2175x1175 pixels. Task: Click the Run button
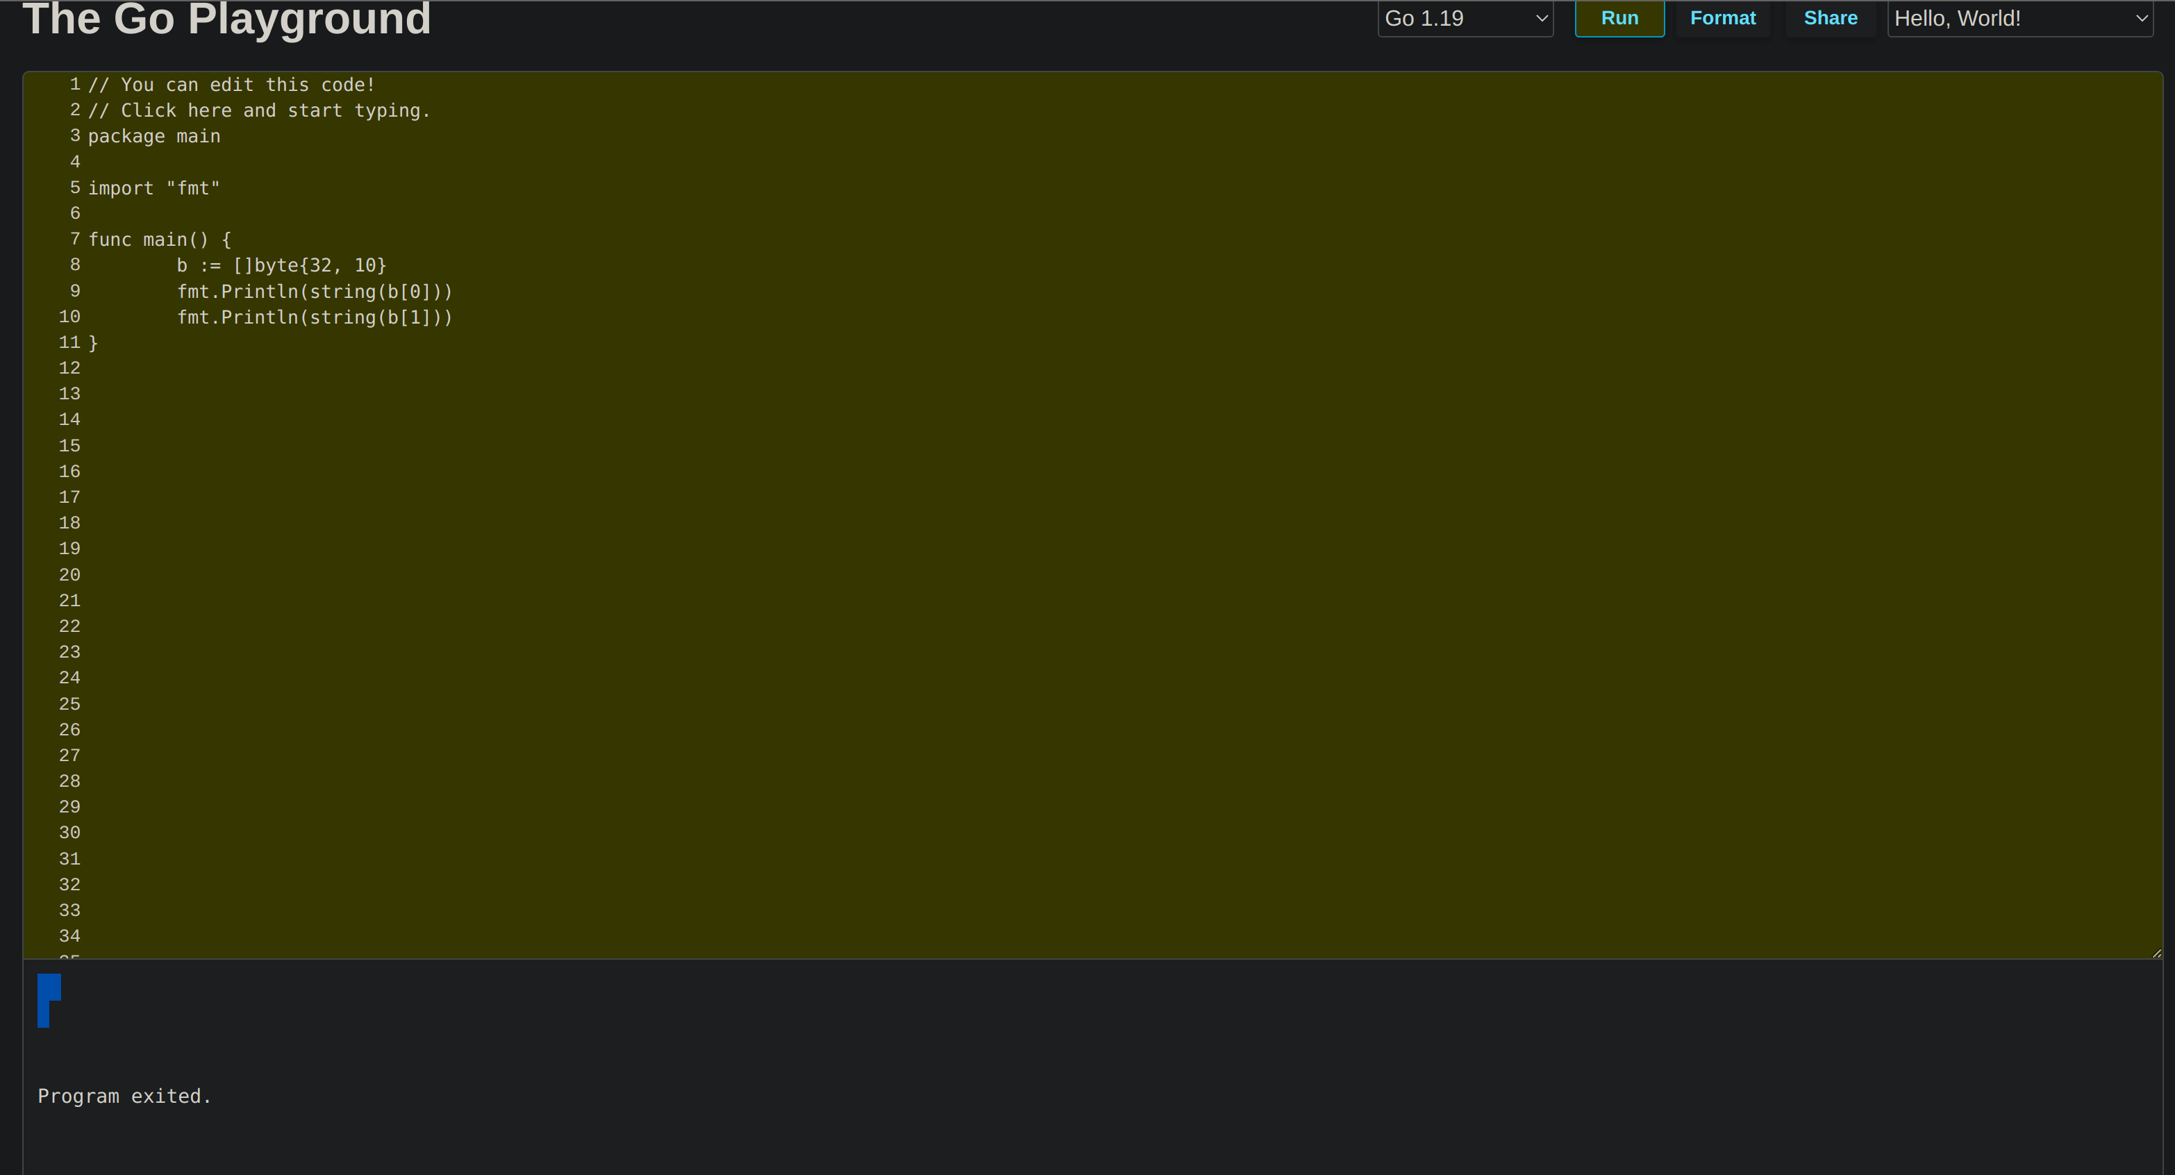point(1619,19)
